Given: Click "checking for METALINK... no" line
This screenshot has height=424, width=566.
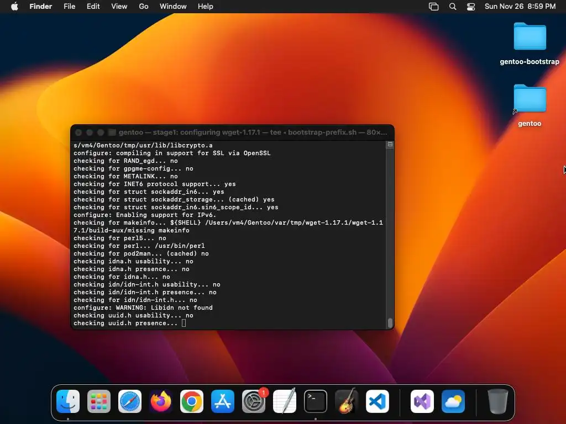Looking at the screenshot, I should 125,176.
